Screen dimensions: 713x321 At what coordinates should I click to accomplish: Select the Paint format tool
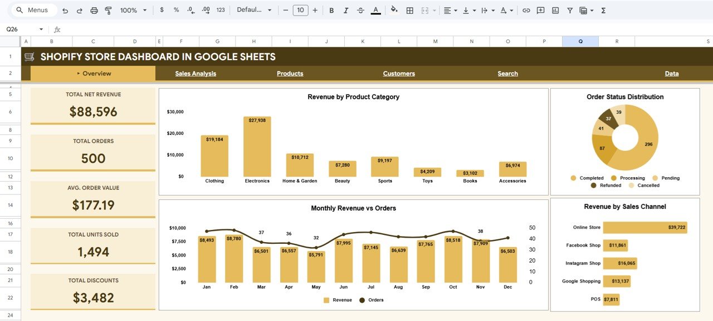[x=108, y=9]
